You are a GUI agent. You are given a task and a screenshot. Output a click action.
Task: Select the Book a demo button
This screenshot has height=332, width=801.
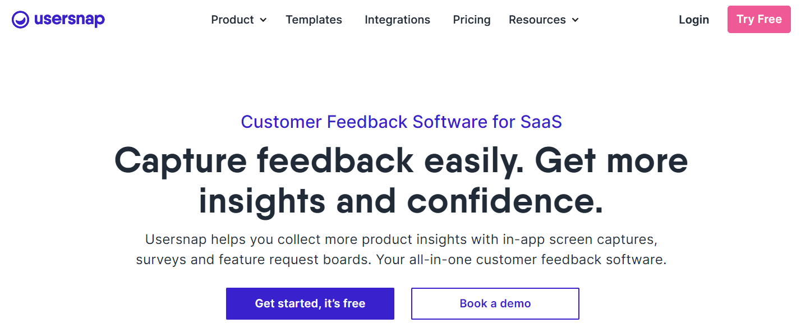click(495, 303)
